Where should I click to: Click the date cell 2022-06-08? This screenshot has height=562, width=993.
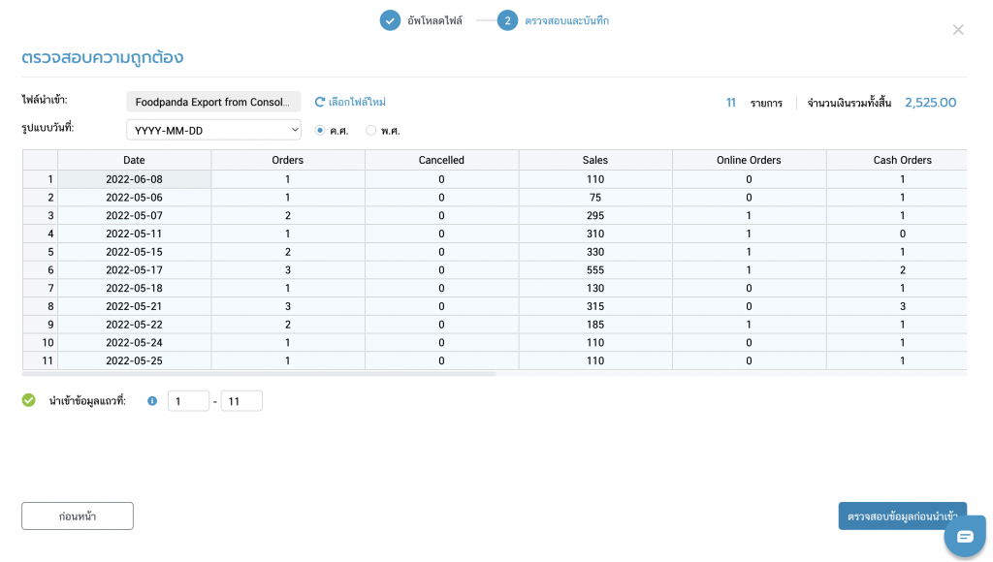(x=134, y=179)
